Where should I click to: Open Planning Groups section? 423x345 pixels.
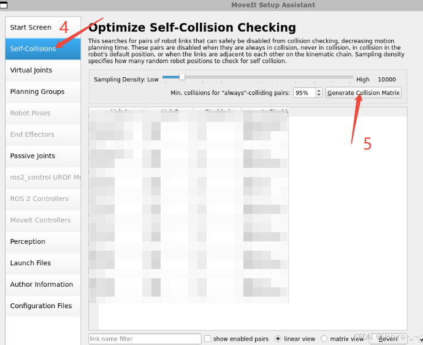43,92
